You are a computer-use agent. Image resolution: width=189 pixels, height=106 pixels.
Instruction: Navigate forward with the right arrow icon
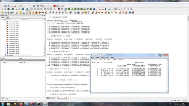click(x=19, y=9)
